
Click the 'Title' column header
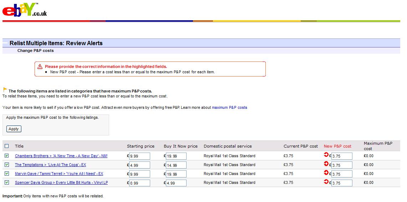[x=19, y=146]
